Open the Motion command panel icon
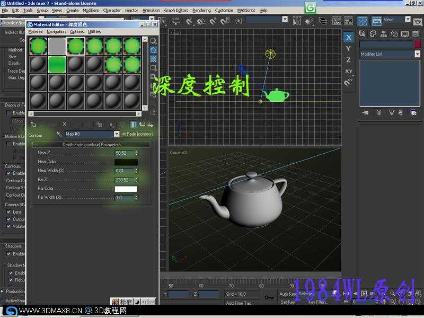Image resolution: width=424 pixels, height=318 pixels. 394,33
